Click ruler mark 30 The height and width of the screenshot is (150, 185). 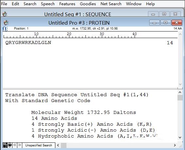click(102, 34)
